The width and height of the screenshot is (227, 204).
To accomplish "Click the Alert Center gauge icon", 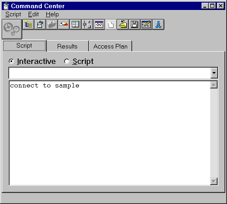I will click(x=64, y=24).
